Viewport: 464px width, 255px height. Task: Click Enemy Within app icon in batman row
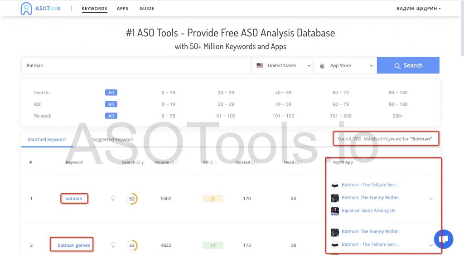tap(335, 198)
